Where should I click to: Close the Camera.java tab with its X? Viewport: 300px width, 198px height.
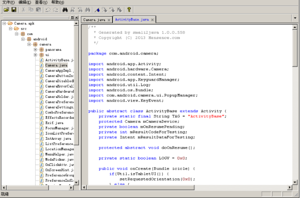coord(109,20)
